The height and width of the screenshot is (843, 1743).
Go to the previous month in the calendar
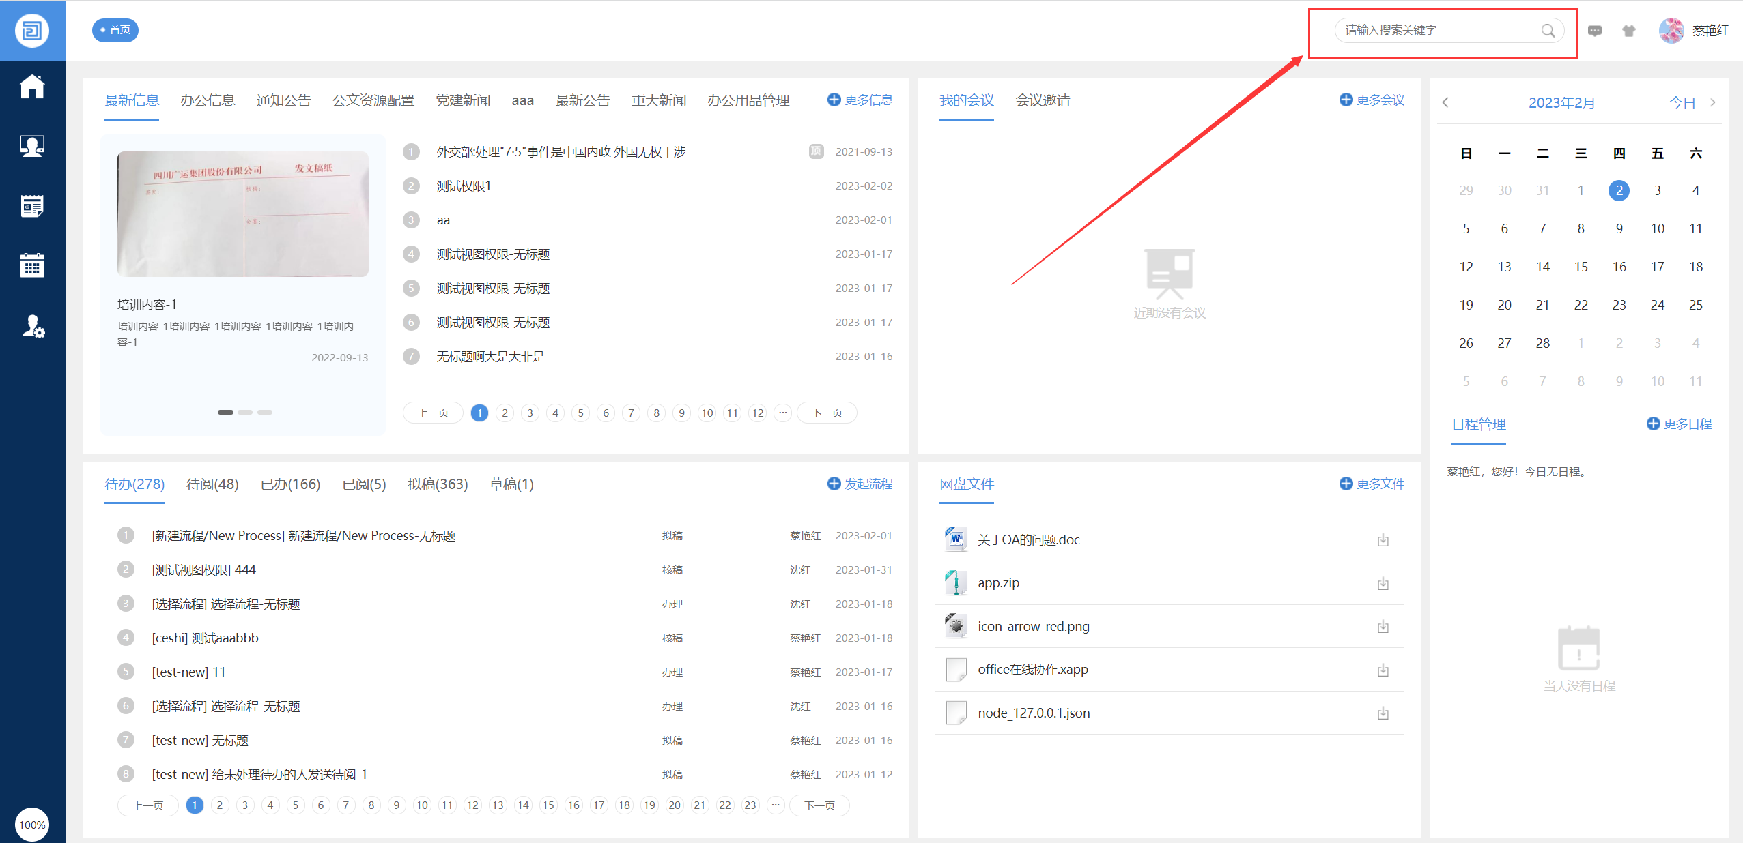click(x=1445, y=102)
